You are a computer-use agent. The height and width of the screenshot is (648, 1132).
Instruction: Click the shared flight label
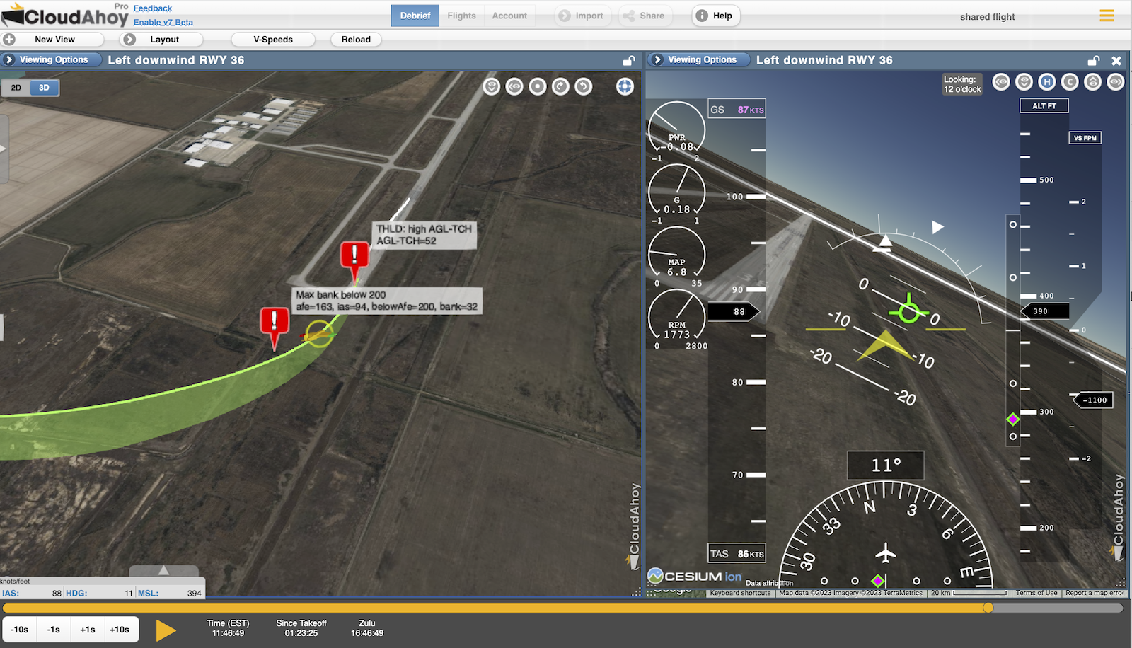[987, 17]
